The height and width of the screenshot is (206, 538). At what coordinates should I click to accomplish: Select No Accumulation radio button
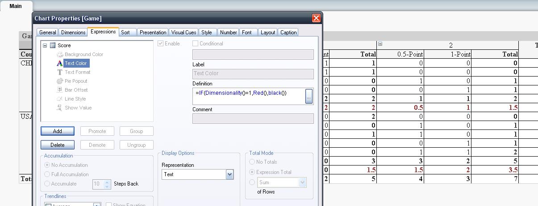click(47, 165)
